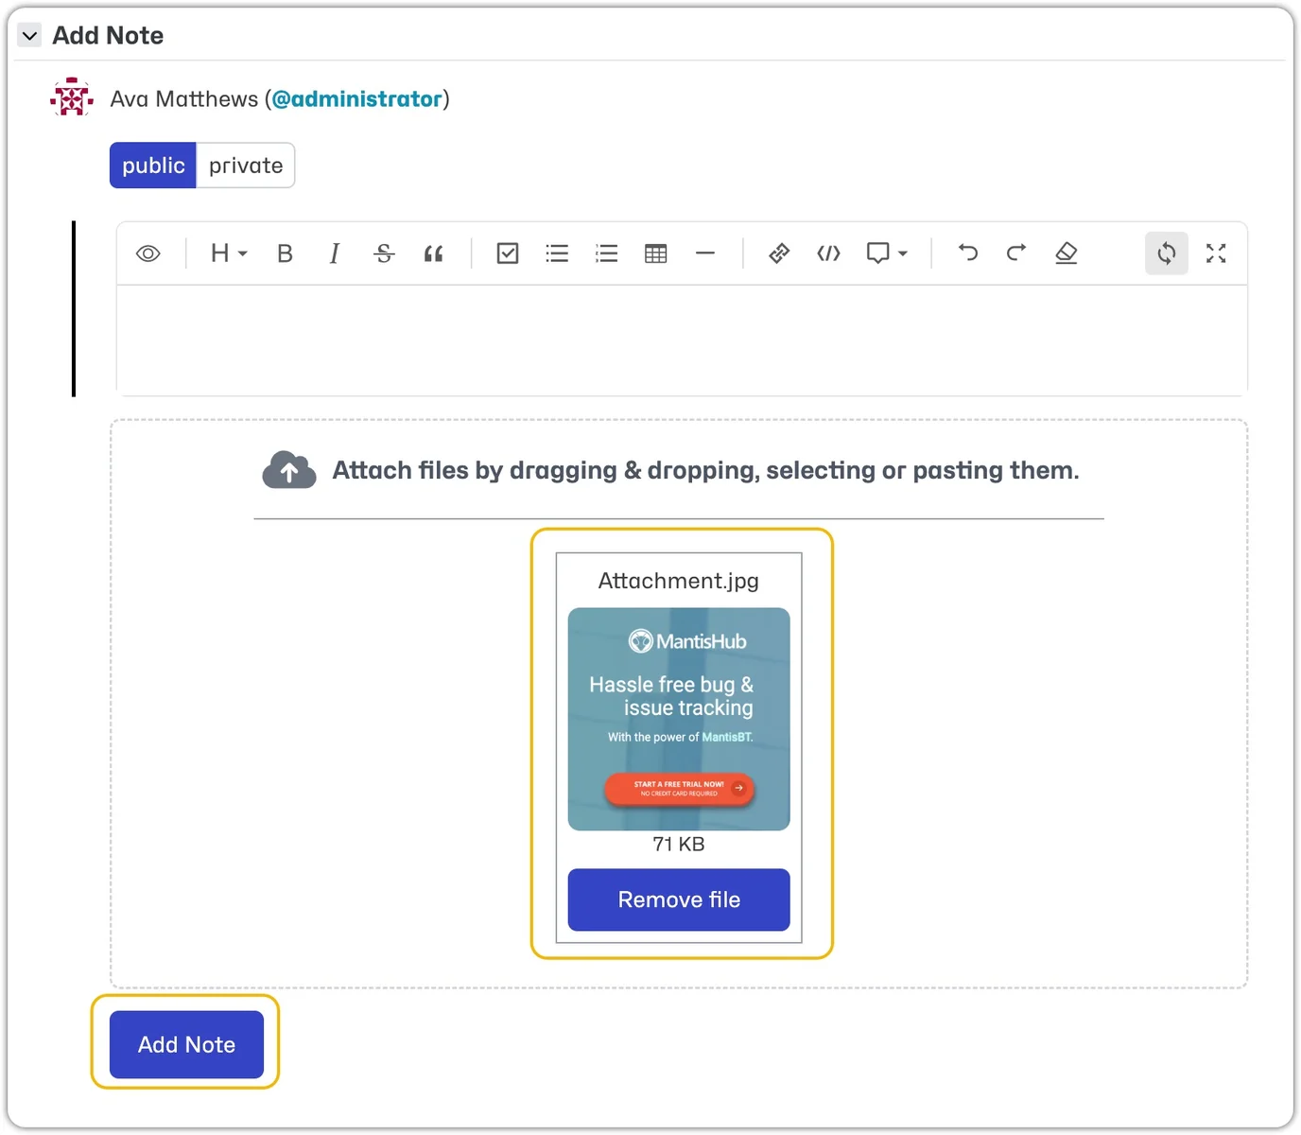Image resolution: width=1301 pixels, height=1135 pixels.
Task: Toggle preview with the eye icon
Action: tap(148, 253)
